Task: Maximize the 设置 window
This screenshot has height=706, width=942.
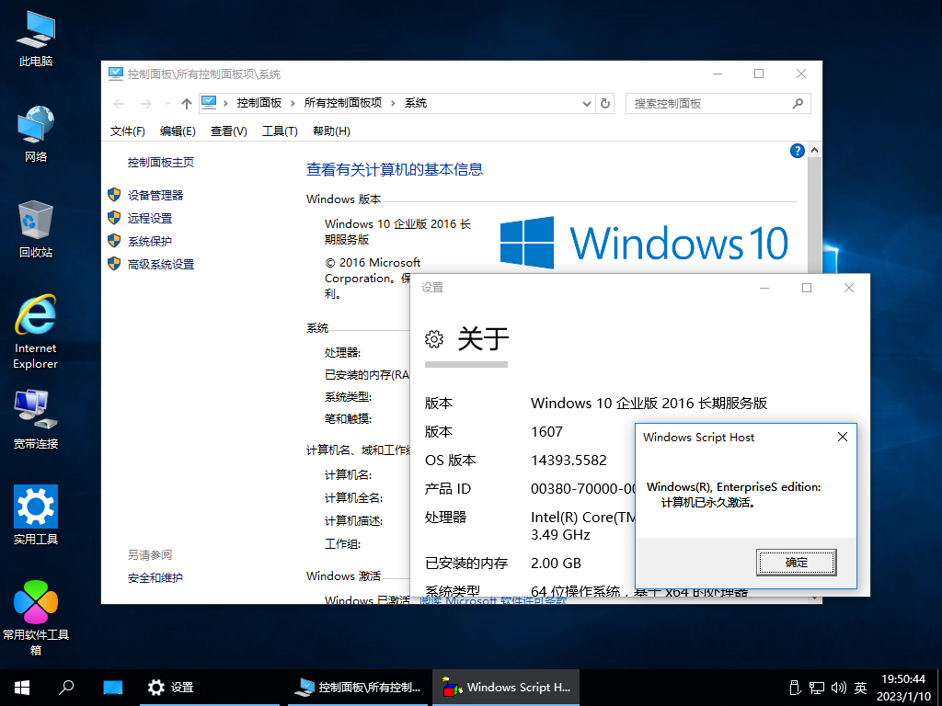Action: click(x=807, y=288)
